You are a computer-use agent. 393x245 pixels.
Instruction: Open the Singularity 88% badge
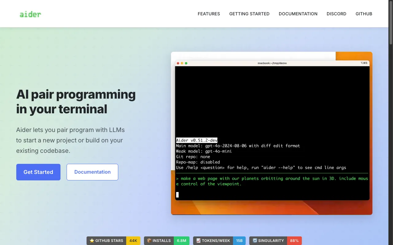275,241
